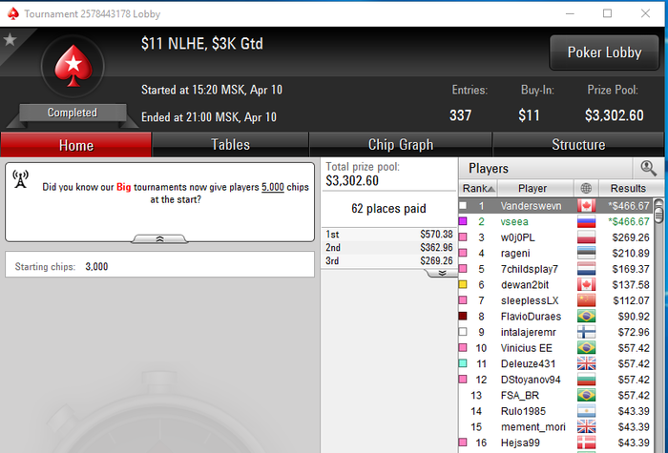This screenshot has height=453, width=668.
Task: Click Canada flag next to Vanderswevn
Action: (586, 206)
